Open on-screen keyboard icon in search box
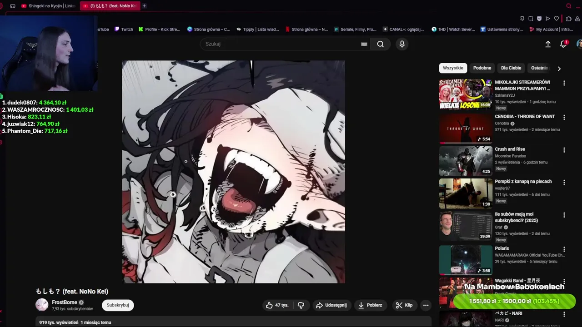582x327 pixels. pos(364,44)
